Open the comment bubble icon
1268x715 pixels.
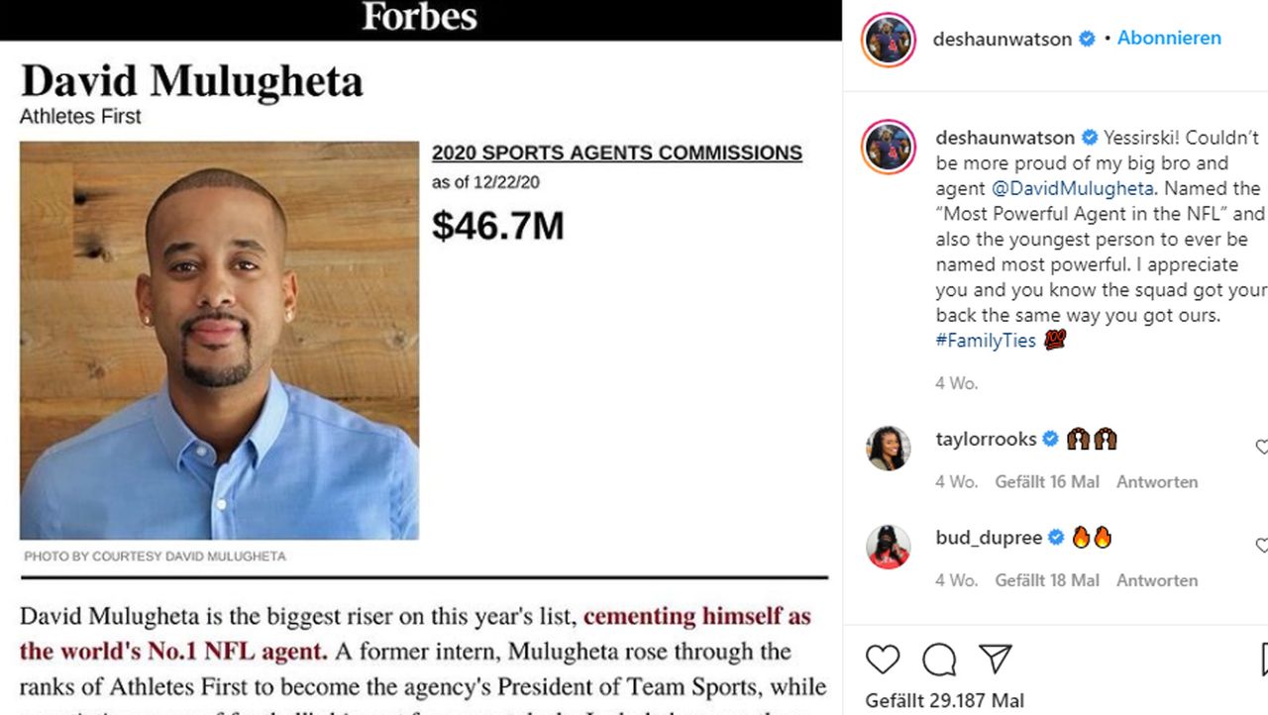[x=939, y=660]
